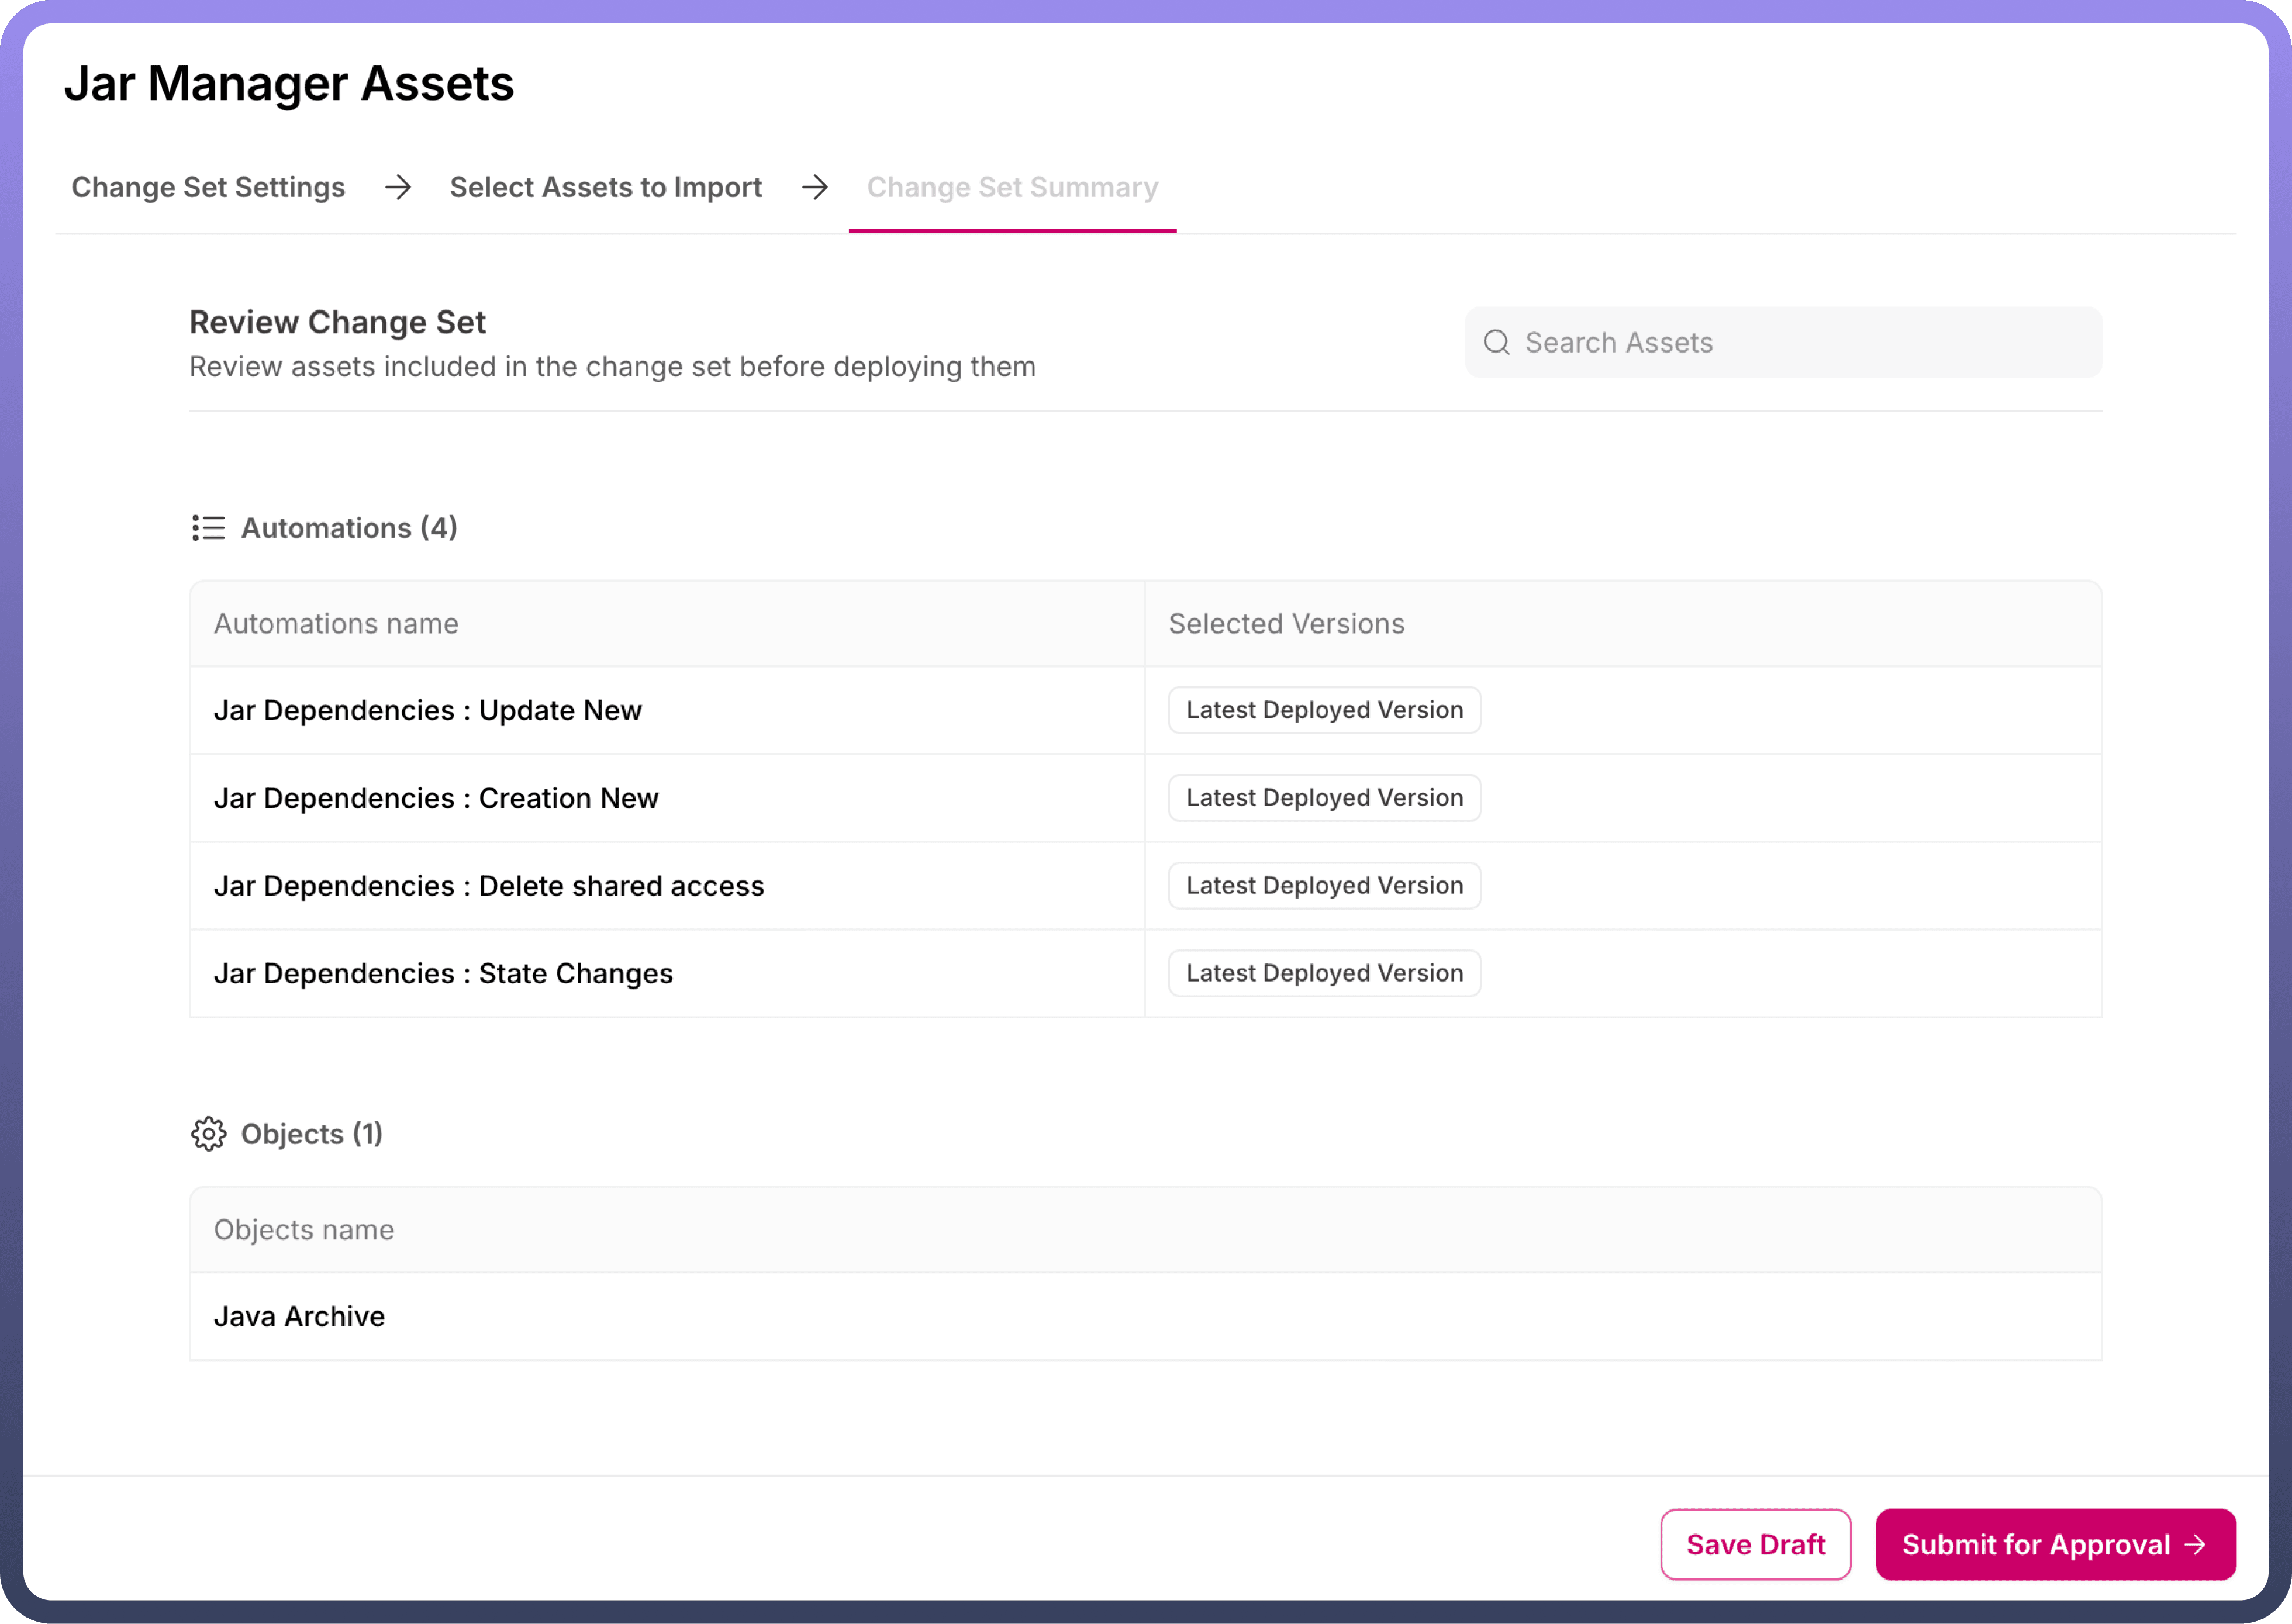2292x1624 pixels.
Task: Open the Change Set Settings step
Action: point(208,187)
